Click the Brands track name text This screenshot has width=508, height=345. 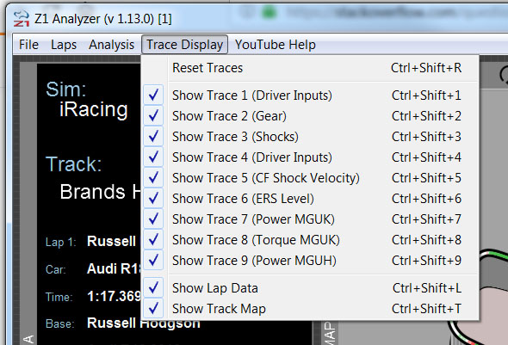tap(101, 192)
